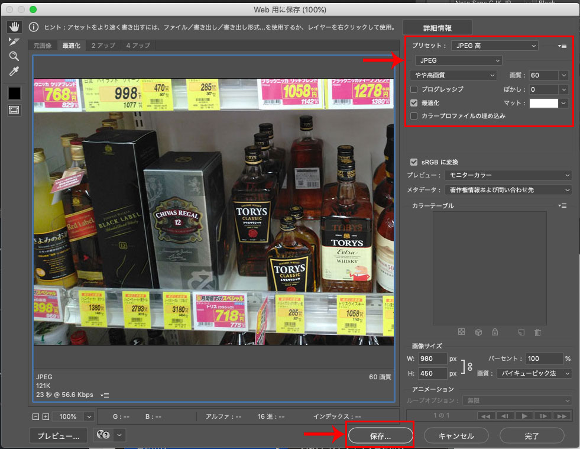Toggle slices visibility icon
Viewport: 580px width, 449px height.
pyautogui.click(x=14, y=110)
